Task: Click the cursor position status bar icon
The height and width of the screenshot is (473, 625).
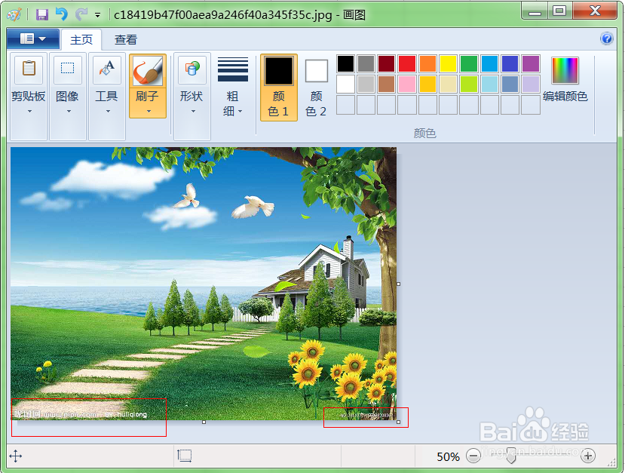Action: pyautogui.click(x=16, y=456)
